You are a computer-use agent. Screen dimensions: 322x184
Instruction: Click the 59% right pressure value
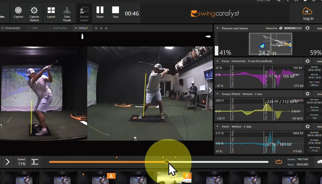click(x=316, y=53)
